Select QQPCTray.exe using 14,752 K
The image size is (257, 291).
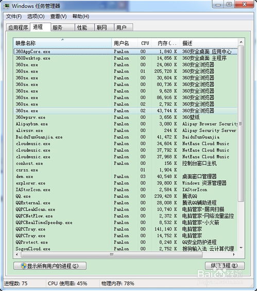tap(126, 236)
